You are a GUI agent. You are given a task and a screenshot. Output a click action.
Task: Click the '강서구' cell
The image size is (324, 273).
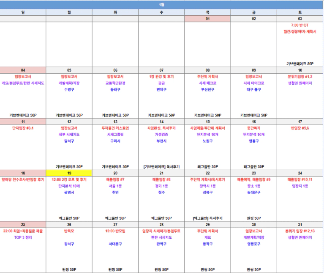pos(69,244)
